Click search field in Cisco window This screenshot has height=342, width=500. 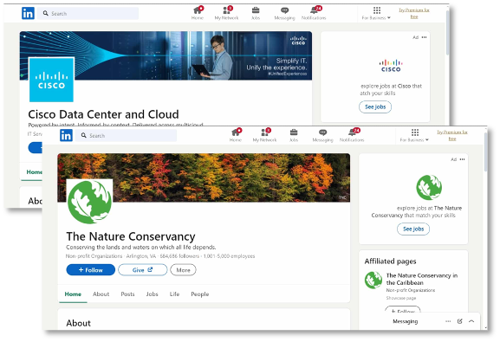(88, 13)
